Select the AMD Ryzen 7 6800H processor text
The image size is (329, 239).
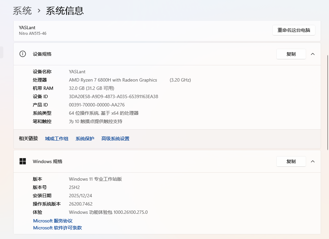[x=113, y=80]
